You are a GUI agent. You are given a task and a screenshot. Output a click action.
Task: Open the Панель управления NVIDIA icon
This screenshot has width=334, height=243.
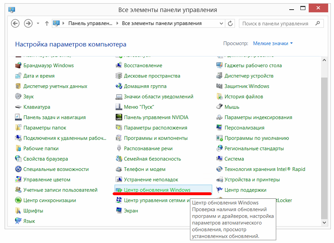pos(119,117)
